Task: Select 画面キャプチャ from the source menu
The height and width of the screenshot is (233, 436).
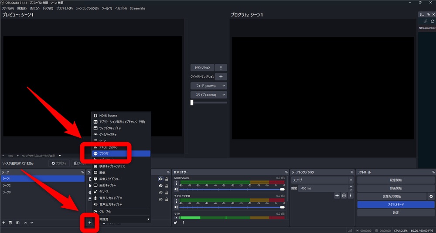Action: coord(121,185)
